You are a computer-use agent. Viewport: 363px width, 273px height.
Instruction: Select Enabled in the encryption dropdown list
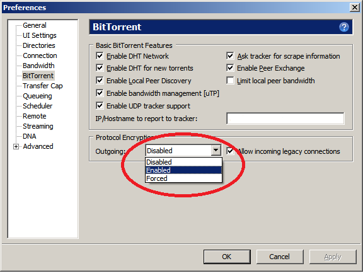[183, 170]
